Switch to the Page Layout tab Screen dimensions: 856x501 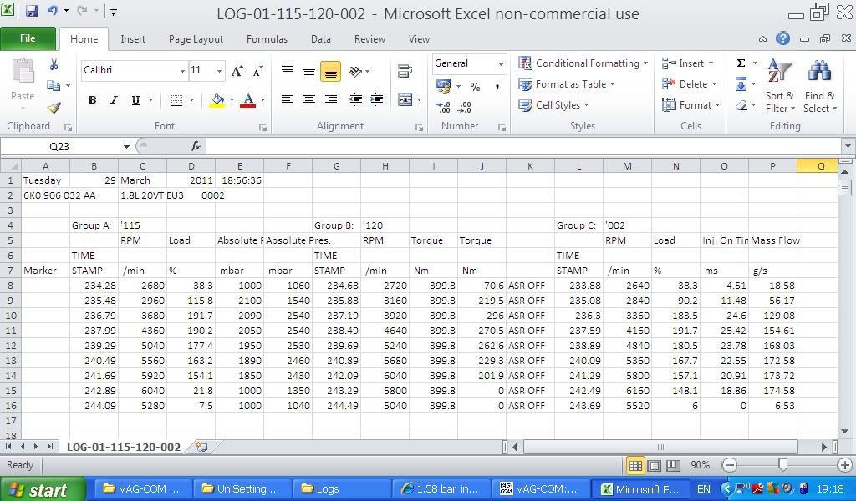pos(196,38)
